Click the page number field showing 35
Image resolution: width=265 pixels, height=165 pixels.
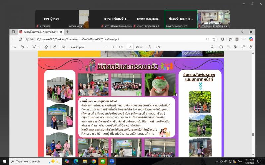point(130,47)
